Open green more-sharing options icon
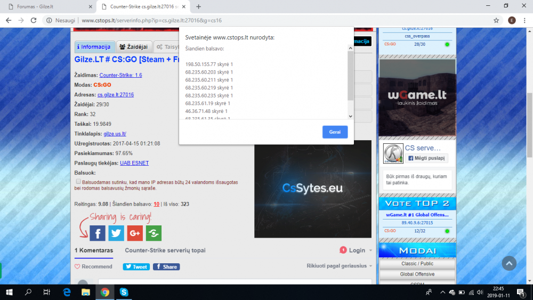The width and height of the screenshot is (533, 300). tap(154, 233)
